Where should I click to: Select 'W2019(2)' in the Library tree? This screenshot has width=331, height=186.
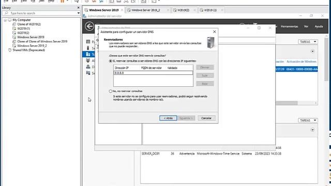pyautogui.click(x=23, y=33)
